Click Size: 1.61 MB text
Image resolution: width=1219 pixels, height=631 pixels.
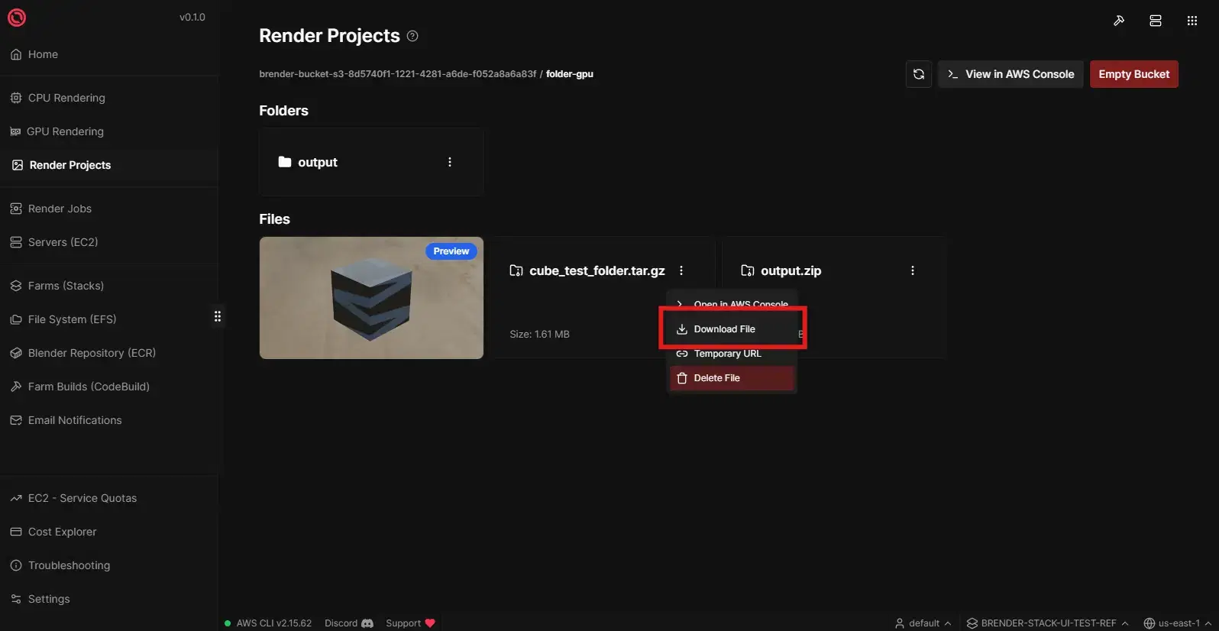(539, 335)
